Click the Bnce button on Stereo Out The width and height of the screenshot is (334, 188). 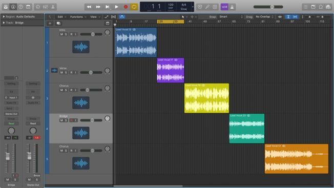pos(37,175)
